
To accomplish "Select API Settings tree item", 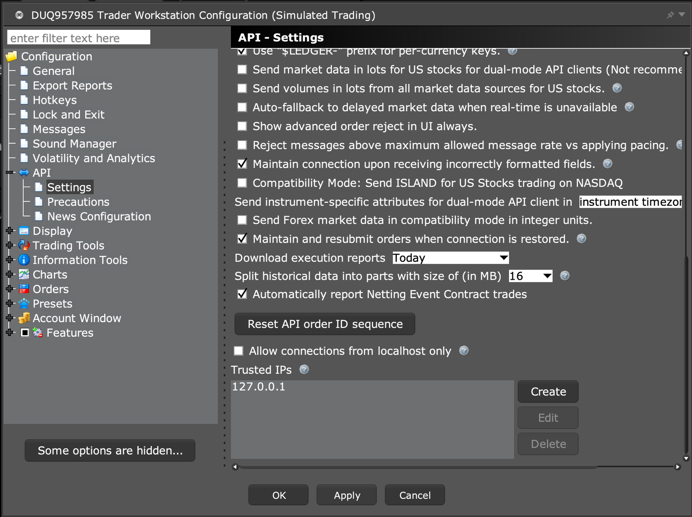I will [69, 187].
